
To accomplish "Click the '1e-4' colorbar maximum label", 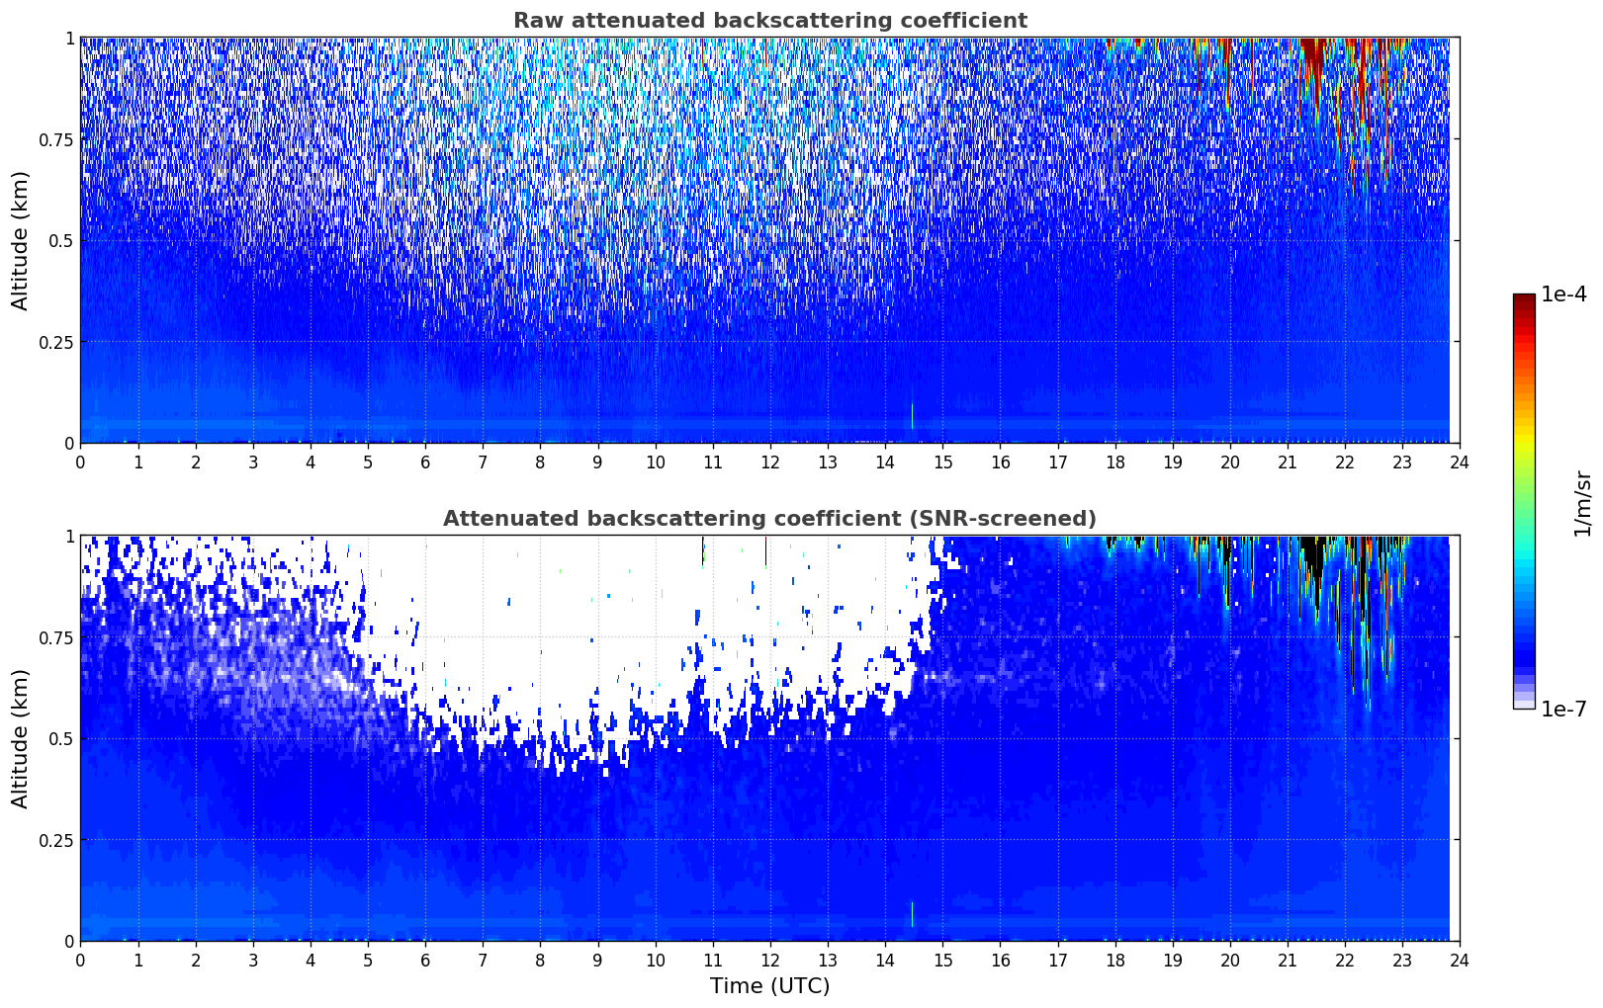I will click(x=1563, y=295).
